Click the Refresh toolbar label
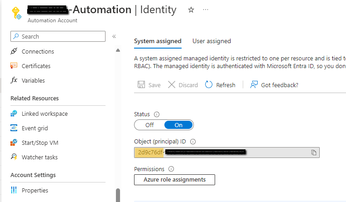This screenshot has height=202, width=346. [226, 85]
